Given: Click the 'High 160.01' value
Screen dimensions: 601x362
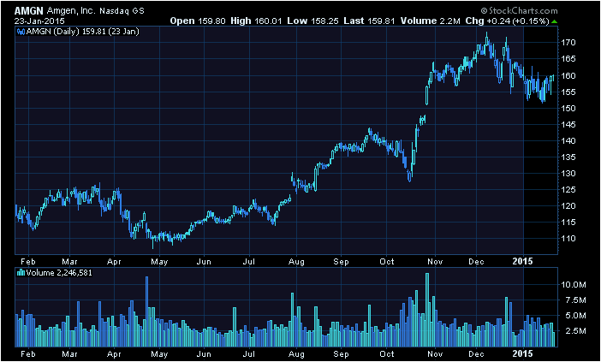Looking at the screenshot, I should [x=257, y=21].
